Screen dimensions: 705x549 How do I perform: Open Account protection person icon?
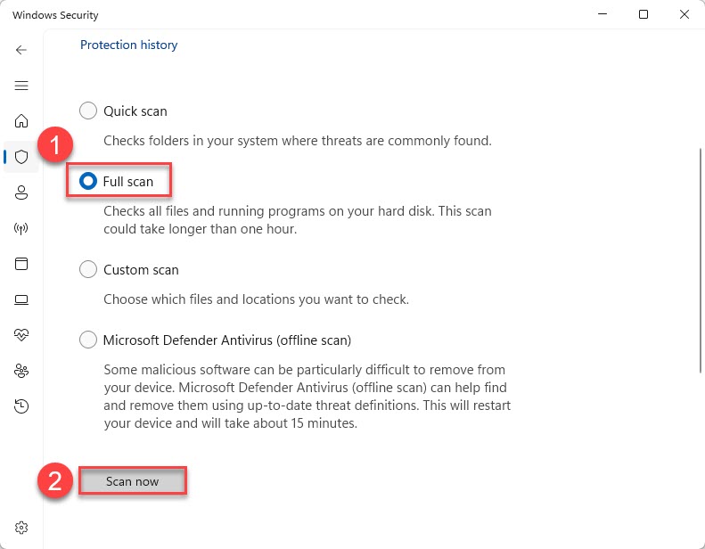click(21, 193)
